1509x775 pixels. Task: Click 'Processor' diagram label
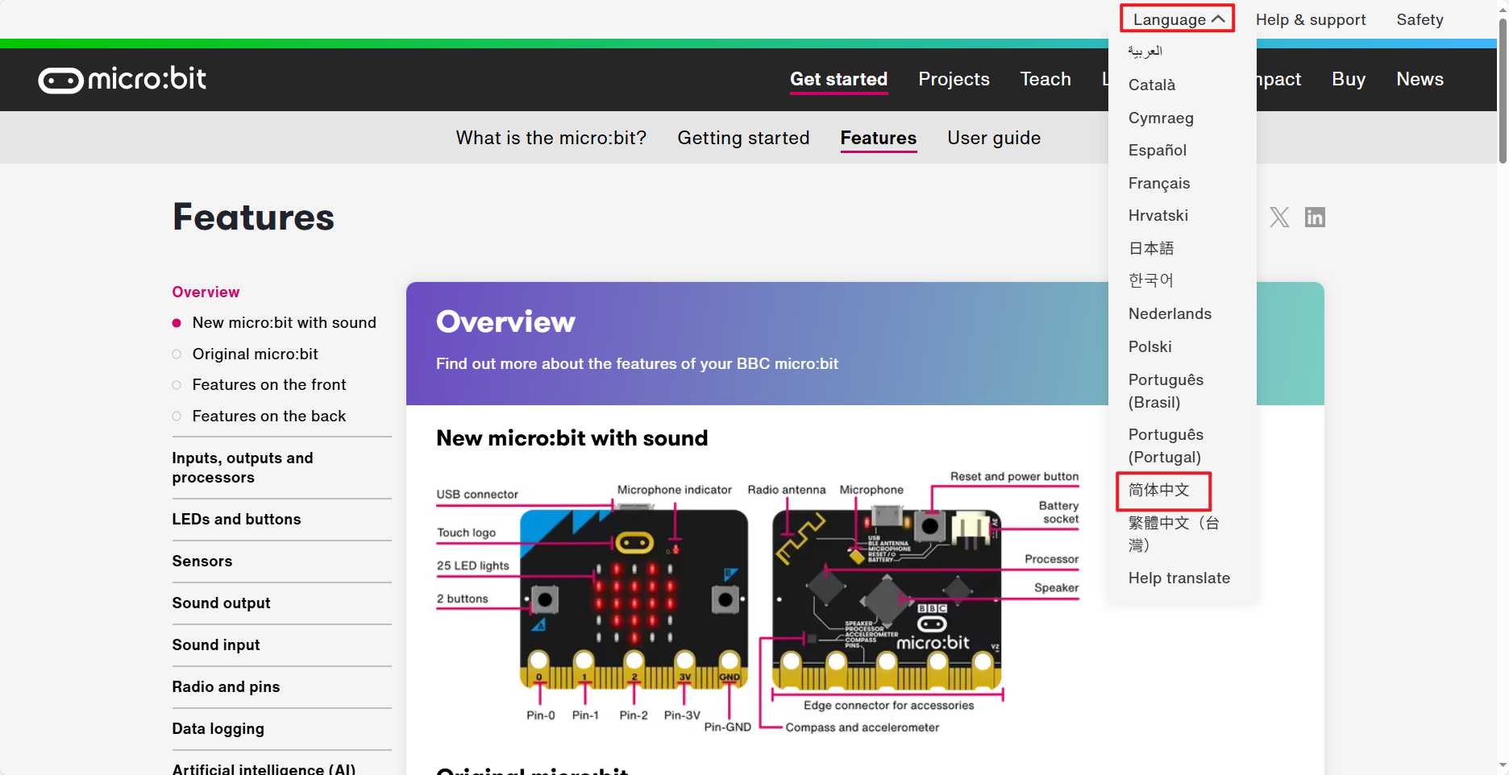click(x=1051, y=559)
